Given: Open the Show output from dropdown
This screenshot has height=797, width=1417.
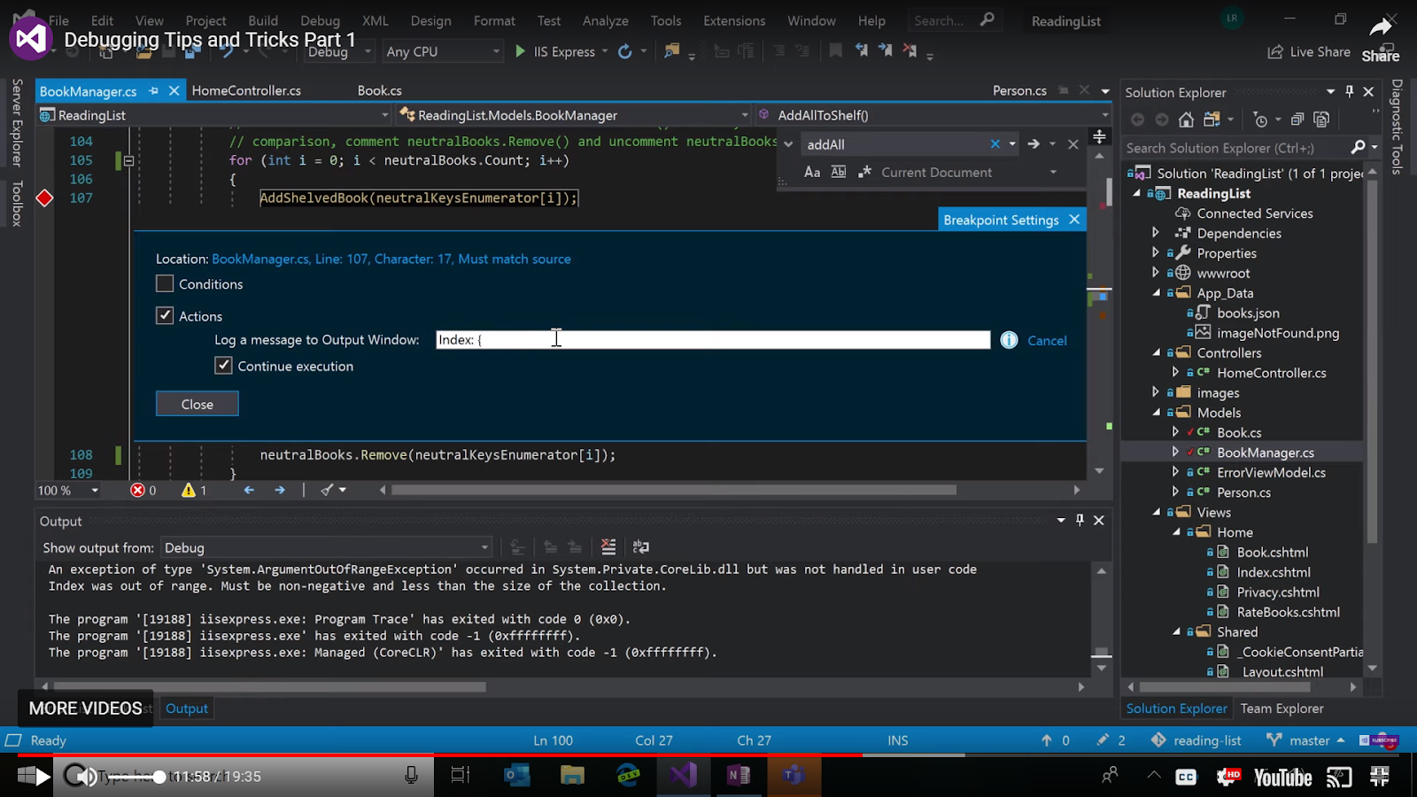Looking at the screenshot, I should [x=483, y=547].
